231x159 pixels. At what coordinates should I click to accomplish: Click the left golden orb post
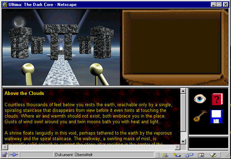coord(28,74)
